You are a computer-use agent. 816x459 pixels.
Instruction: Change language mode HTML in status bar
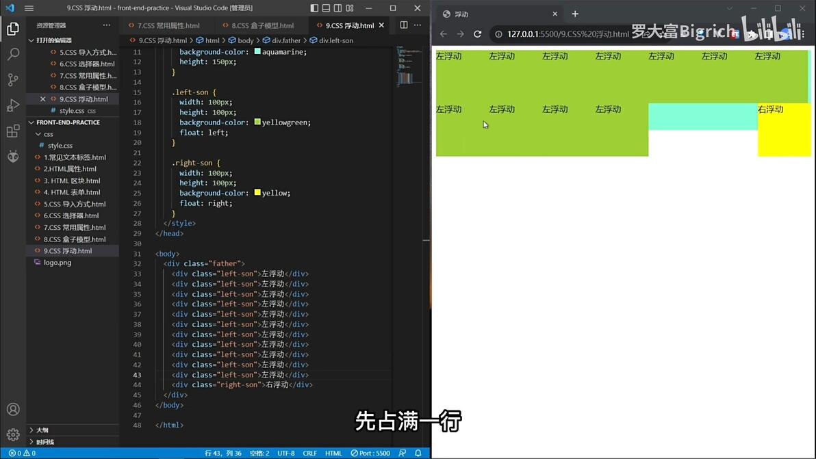(333, 454)
